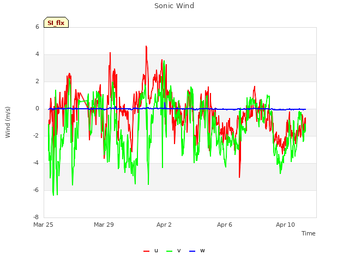Image resolution: width=349 pixels, height=261 pixels.
Task: Click the y-axis tick label -2
Action: pyautogui.click(x=37, y=135)
